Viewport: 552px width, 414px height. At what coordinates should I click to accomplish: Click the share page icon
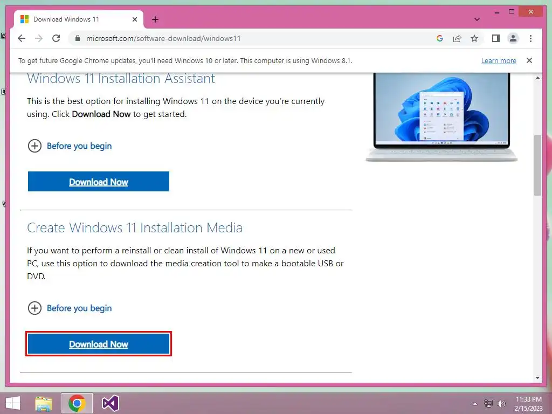[x=457, y=38]
